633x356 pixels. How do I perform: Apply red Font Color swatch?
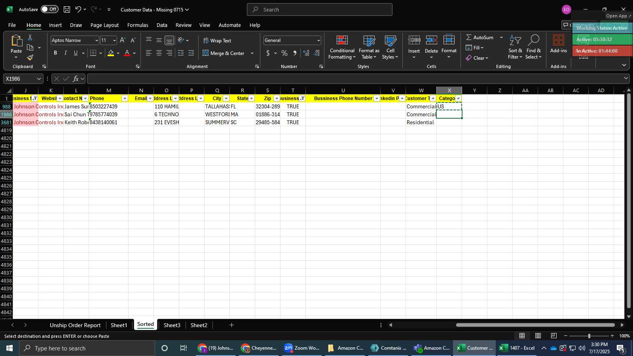[x=127, y=53]
